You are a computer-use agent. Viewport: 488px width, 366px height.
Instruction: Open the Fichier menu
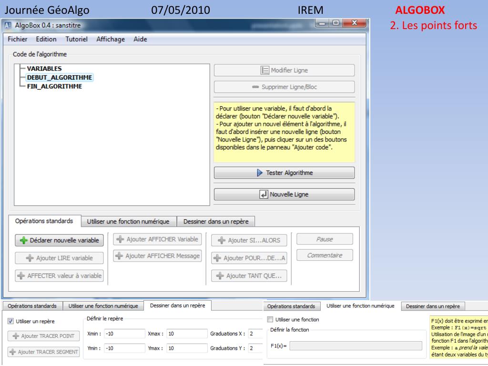pos(18,39)
